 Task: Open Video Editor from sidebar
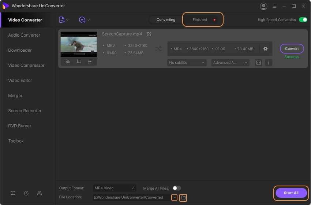pos(20,81)
